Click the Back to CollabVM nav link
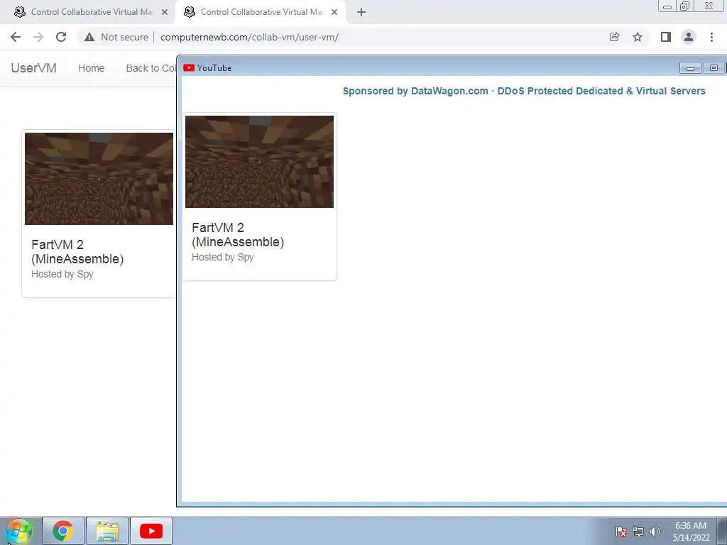The image size is (727, 545). pyautogui.click(x=151, y=68)
